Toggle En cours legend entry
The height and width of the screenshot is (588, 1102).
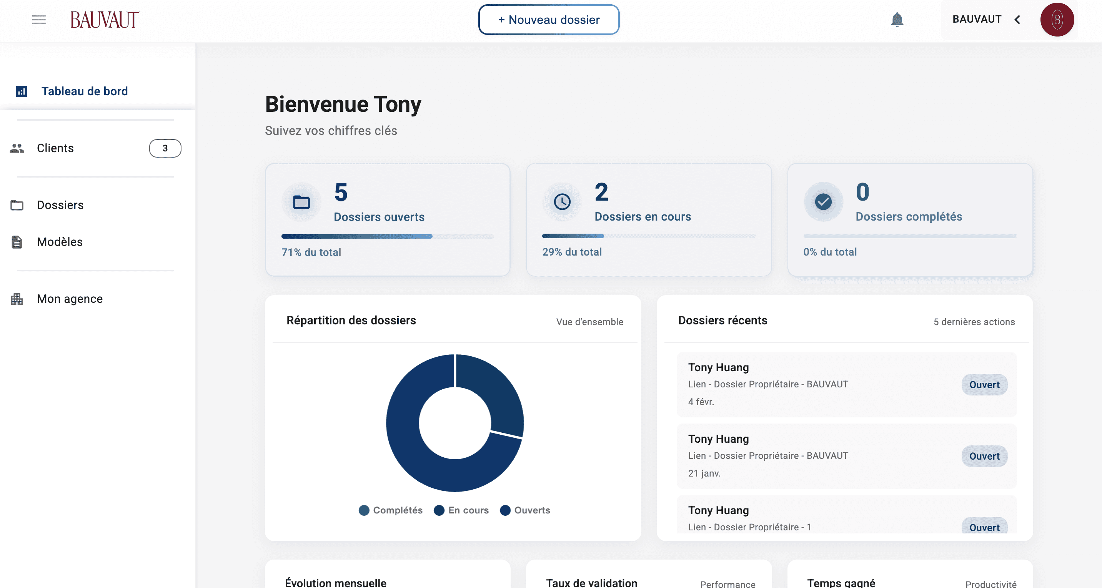[461, 510]
